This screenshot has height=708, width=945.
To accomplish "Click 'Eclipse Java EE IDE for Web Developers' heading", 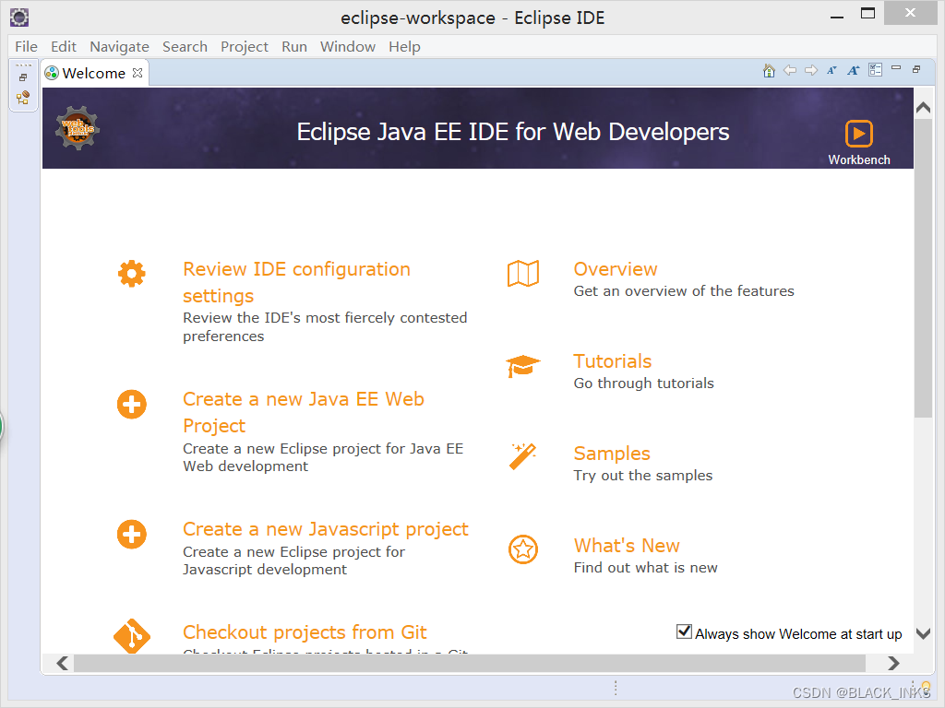I will pos(513,132).
